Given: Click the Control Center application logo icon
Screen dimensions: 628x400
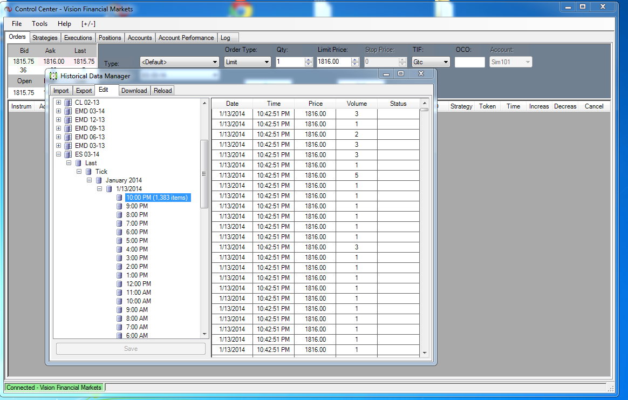Looking at the screenshot, I should pos(9,9).
